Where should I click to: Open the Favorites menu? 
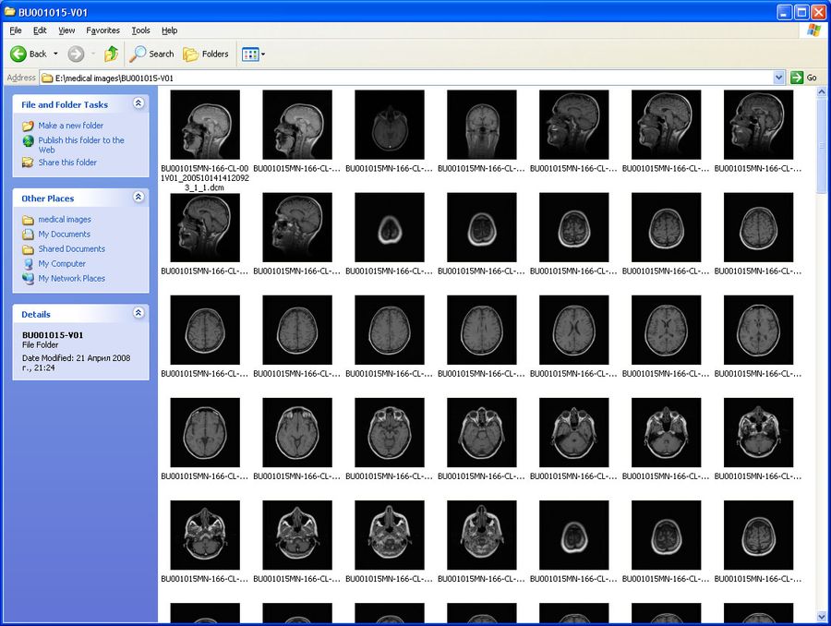point(102,30)
